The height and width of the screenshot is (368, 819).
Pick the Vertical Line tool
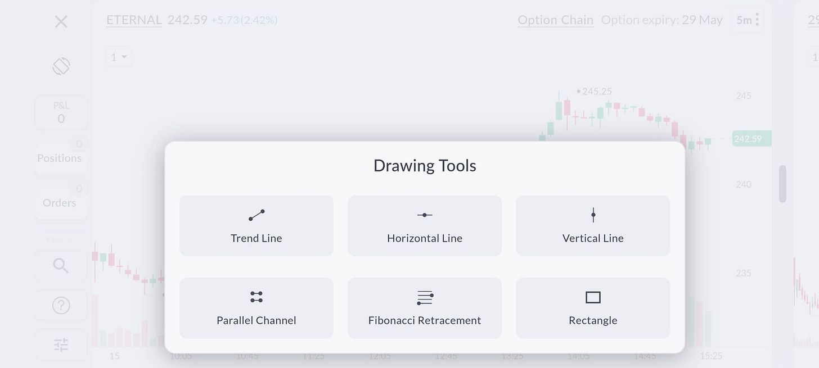click(x=593, y=225)
